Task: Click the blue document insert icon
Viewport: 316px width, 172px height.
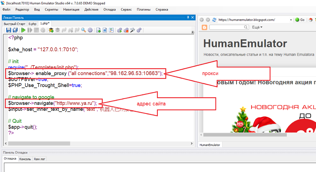Action: click(105, 30)
